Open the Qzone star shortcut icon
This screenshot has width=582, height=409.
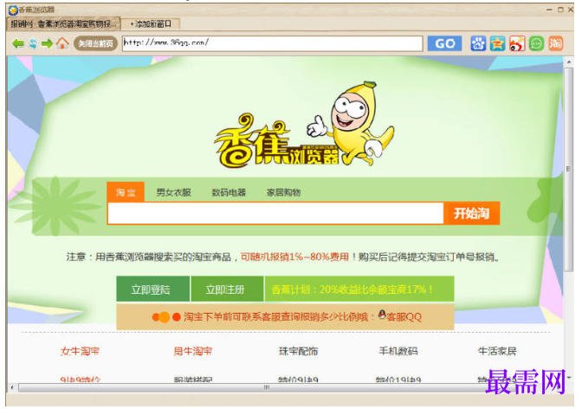click(x=497, y=43)
